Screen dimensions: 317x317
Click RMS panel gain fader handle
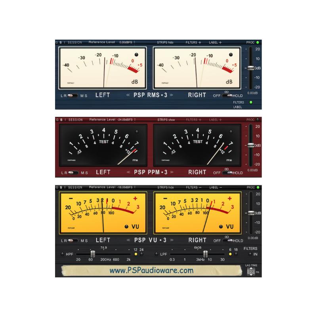tap(251, 68)
